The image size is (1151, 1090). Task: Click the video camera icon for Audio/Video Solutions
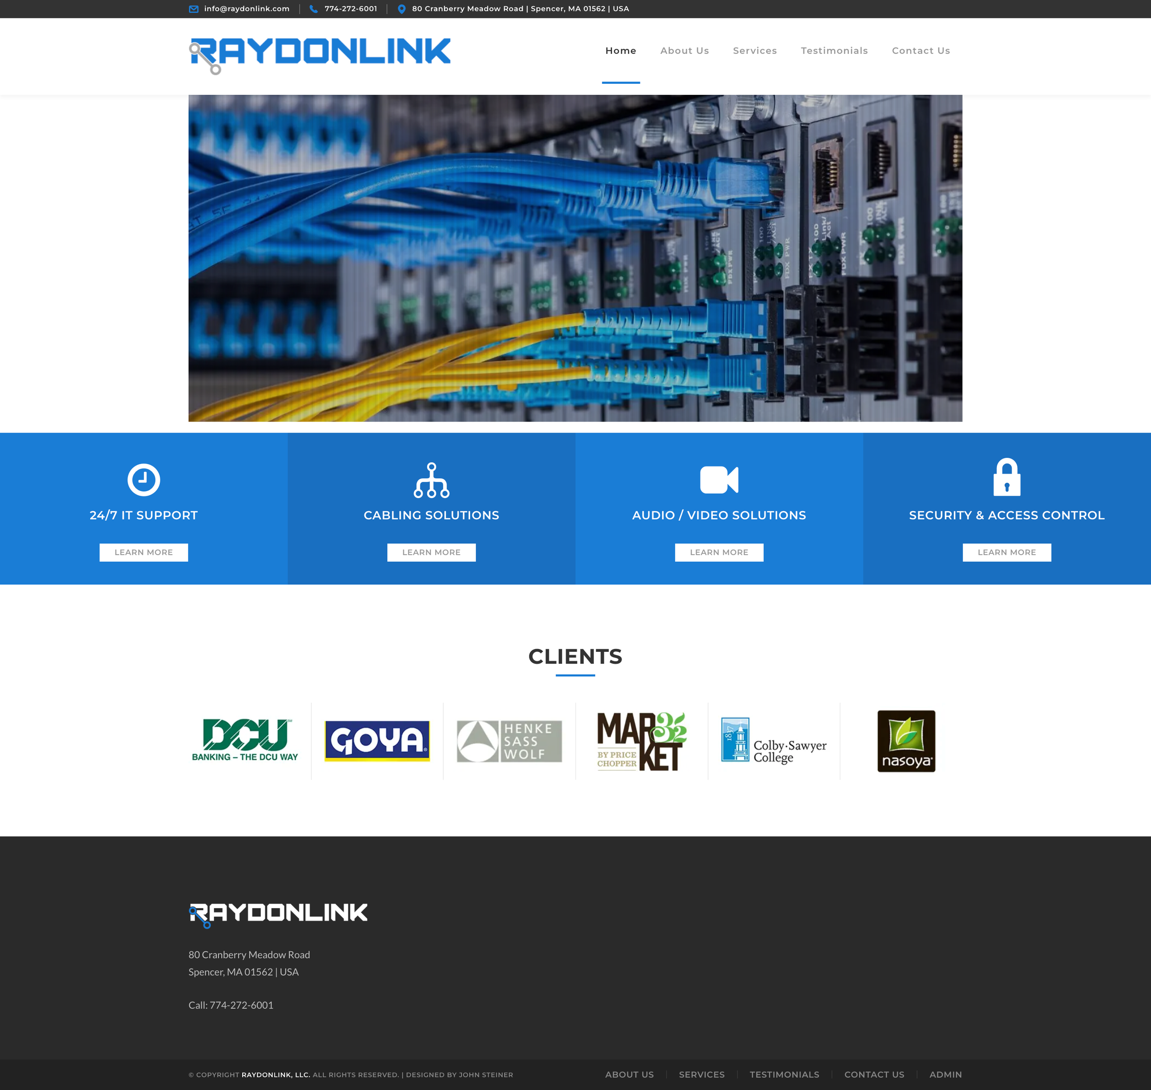tap(719, 480)
